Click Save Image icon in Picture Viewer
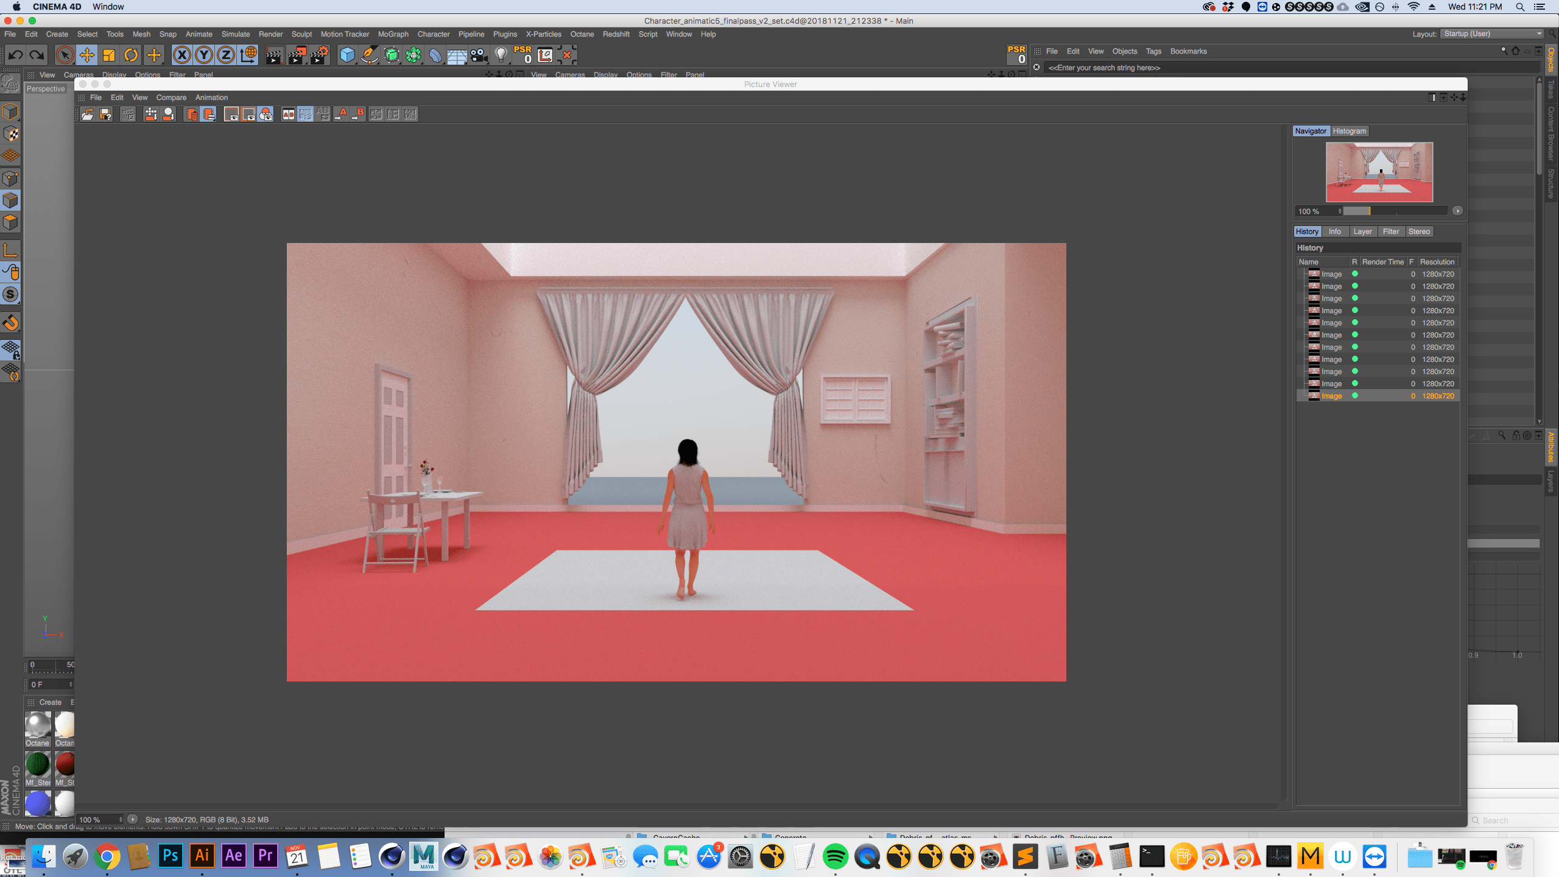This screenshot has height=877, width=1559. [x=105, y=114]
